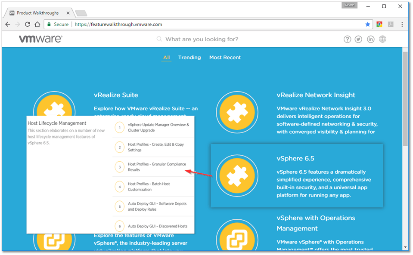Reload the current page
Image resolution: width=413 pixels, height=255 pixels.
tap(28, 25)
